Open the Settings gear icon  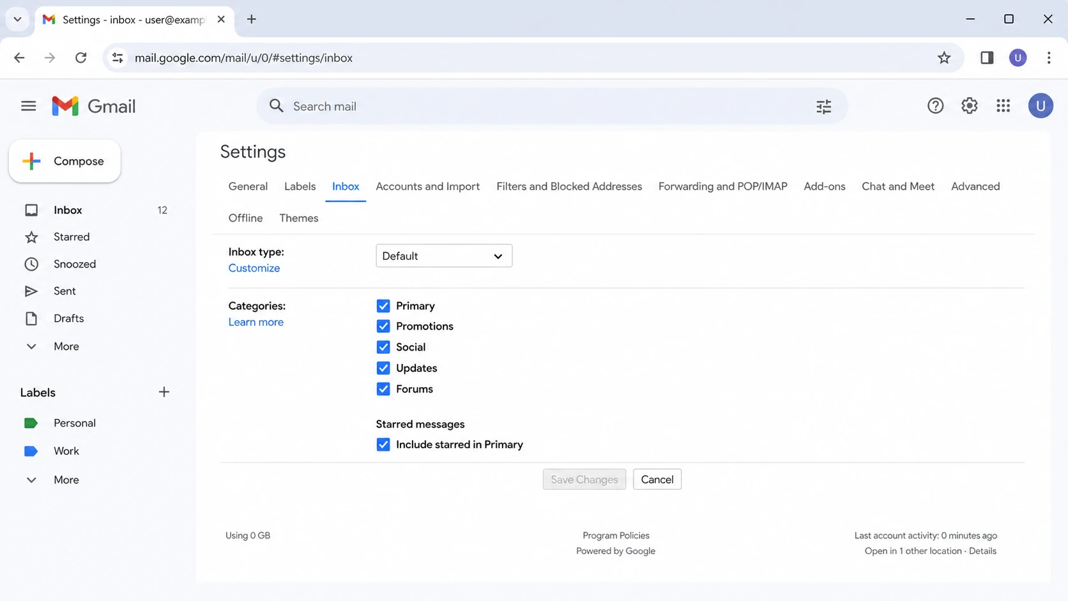point(969,106)
